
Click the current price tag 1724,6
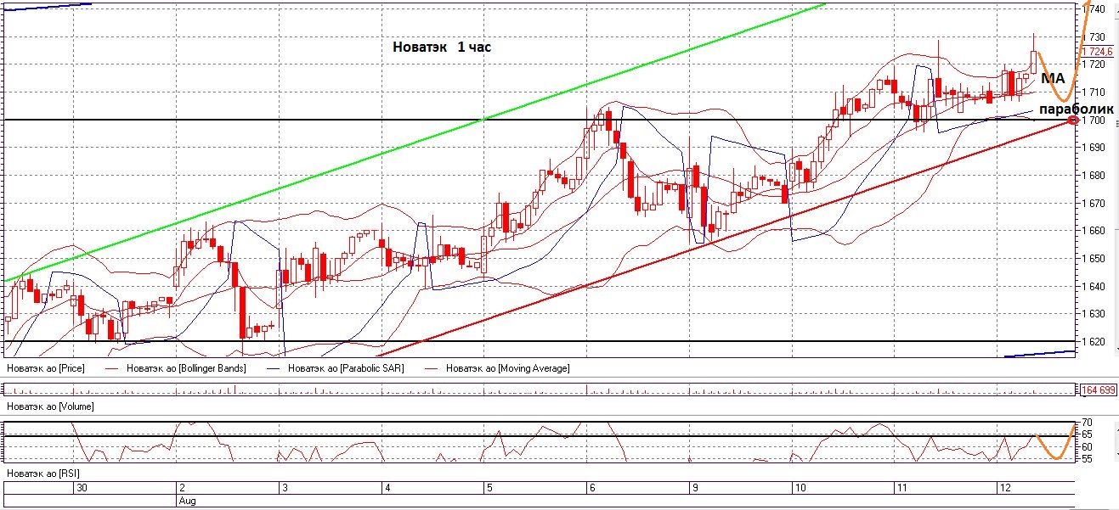(x=1097, y=51)
